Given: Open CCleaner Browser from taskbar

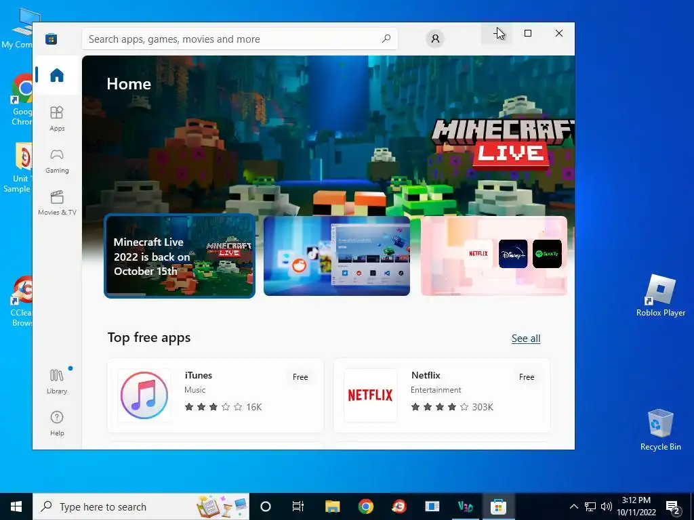Looking at the screenshot, I should click(399, 506).
